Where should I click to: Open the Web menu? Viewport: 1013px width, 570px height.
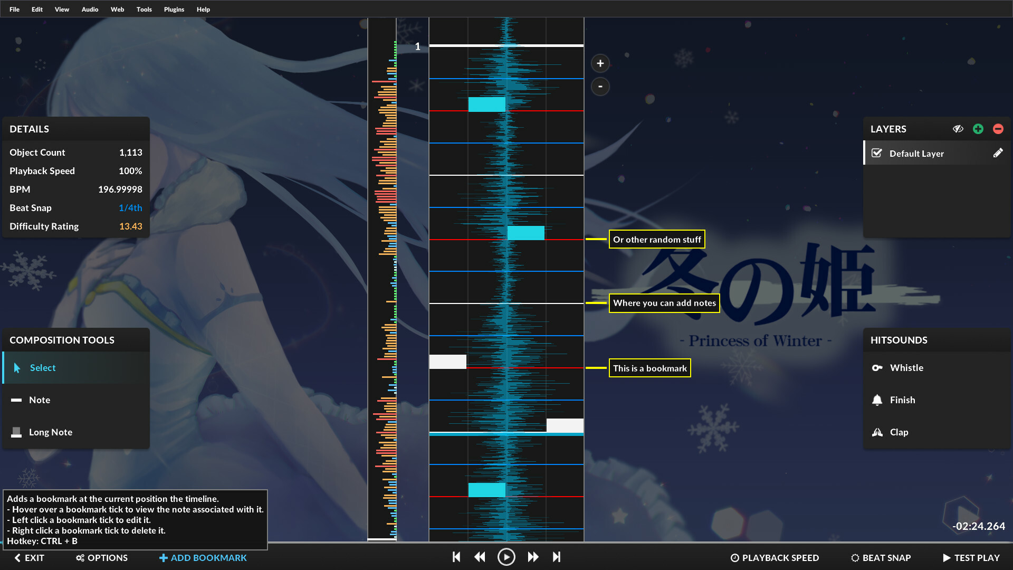[x=117, y=9]
